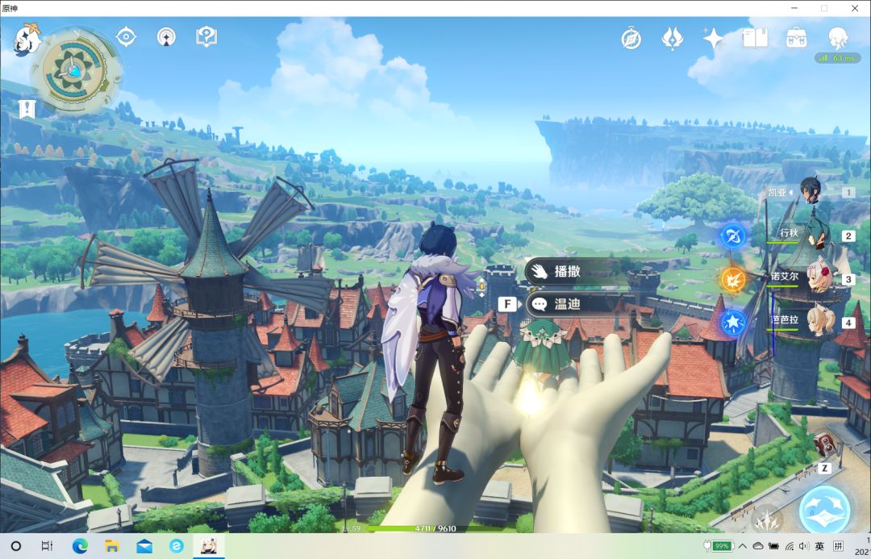Open the Mail app on taskbar
The width and height of the screenshot is (871, 559).
point(144,546)
